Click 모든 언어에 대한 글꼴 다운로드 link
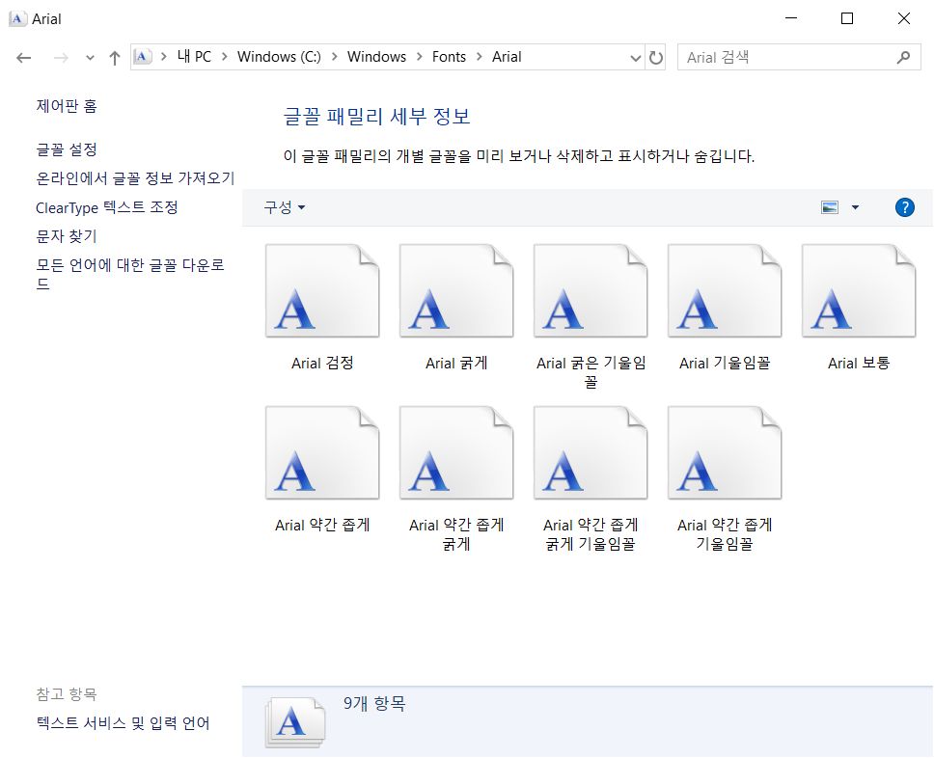 [x=130, y=274]
